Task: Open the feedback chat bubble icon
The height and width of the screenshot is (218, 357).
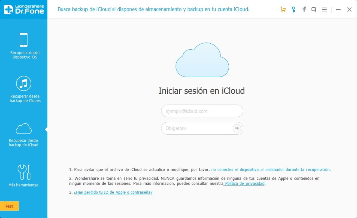Action: (x=314, y=10)
